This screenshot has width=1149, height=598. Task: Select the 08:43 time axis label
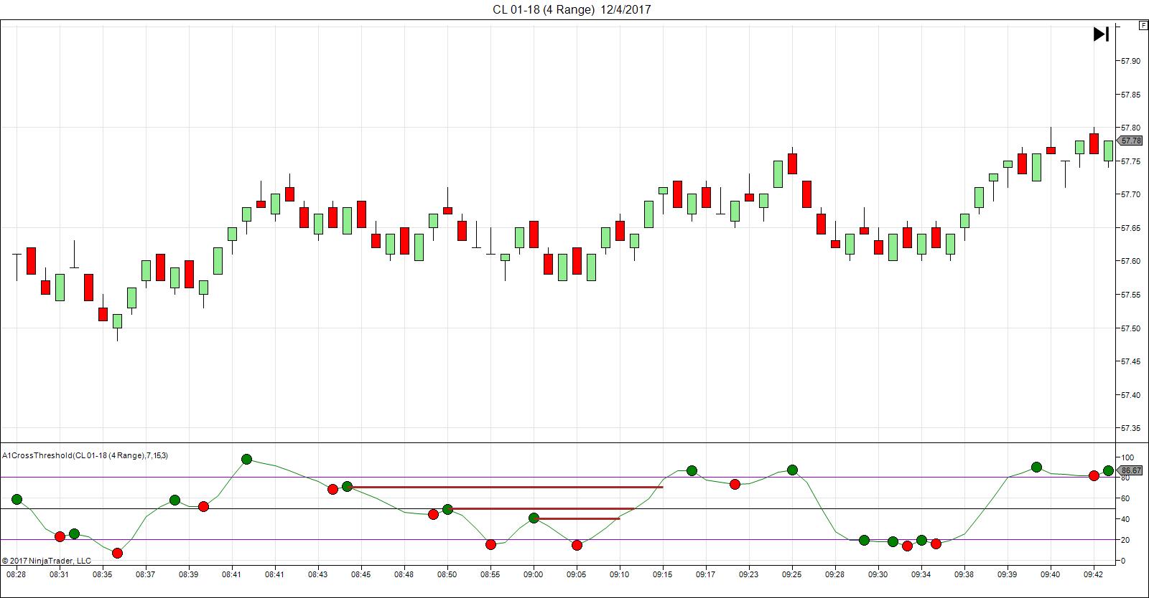click(318, 574)
